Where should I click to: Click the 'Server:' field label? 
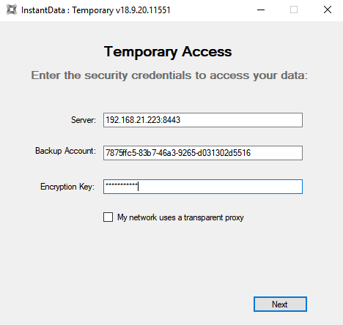[84, 120]
